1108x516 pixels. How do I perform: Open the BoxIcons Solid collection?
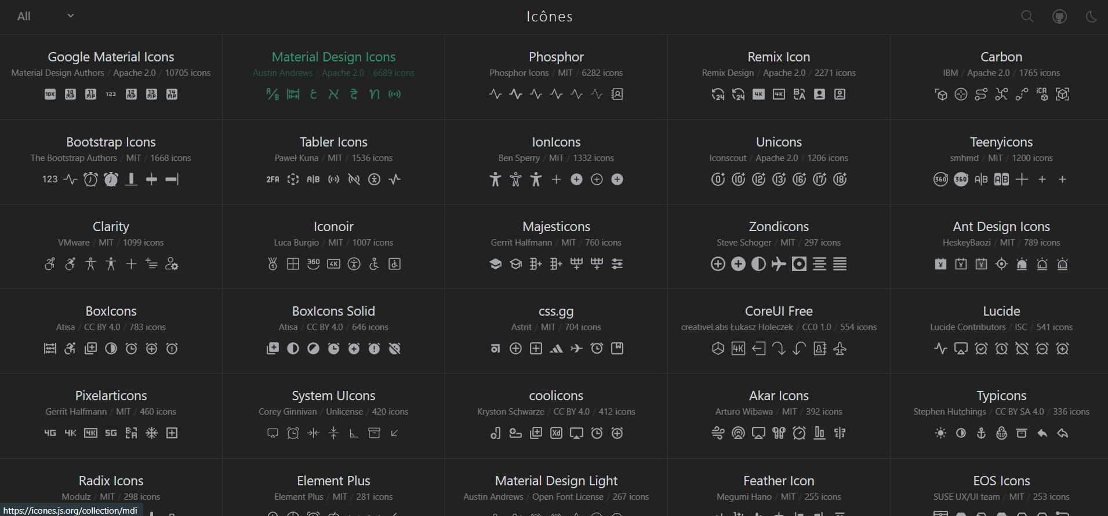coord(333,331)
